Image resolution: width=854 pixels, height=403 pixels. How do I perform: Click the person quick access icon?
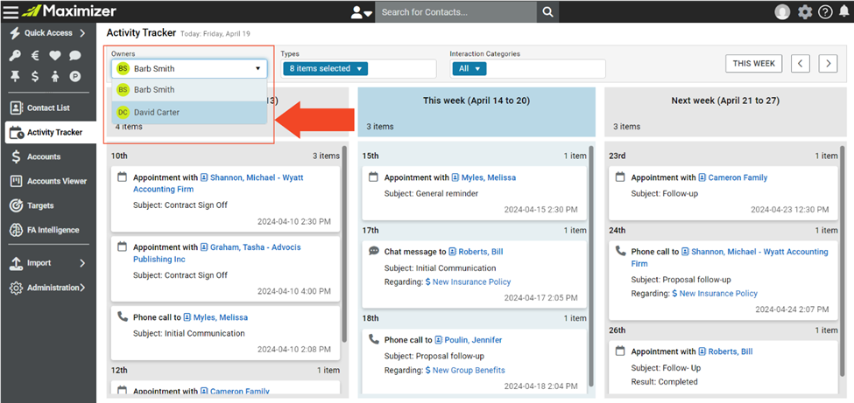coord(54,77)
